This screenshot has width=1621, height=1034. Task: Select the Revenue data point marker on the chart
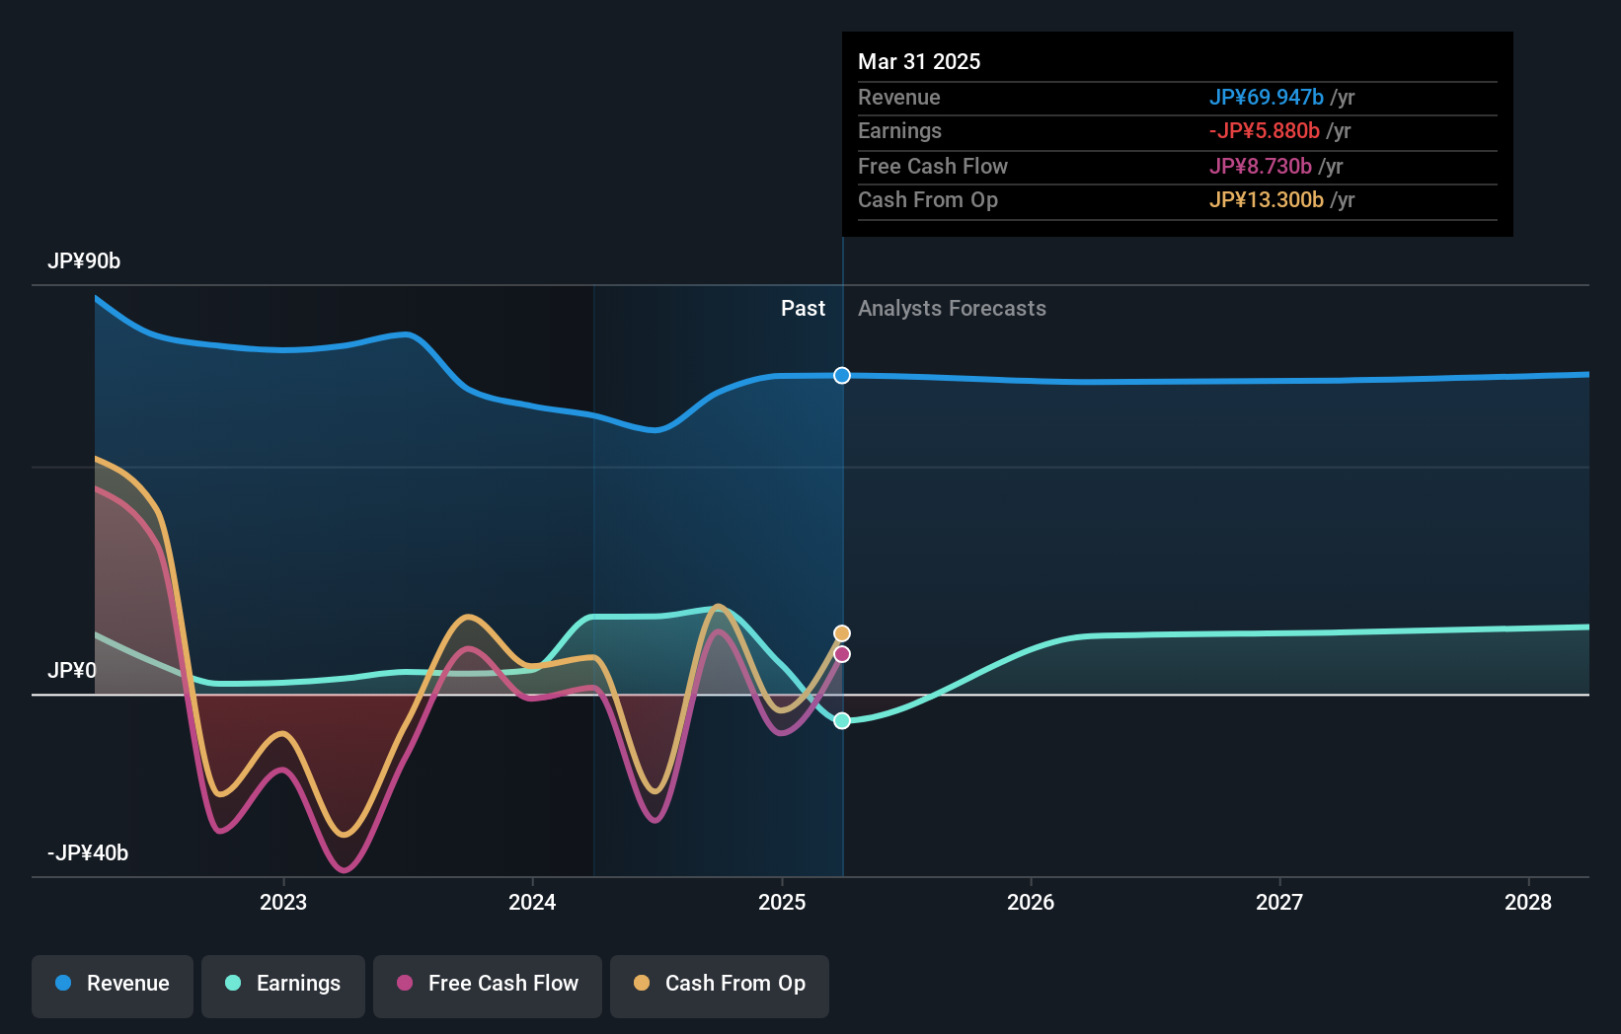842,375
